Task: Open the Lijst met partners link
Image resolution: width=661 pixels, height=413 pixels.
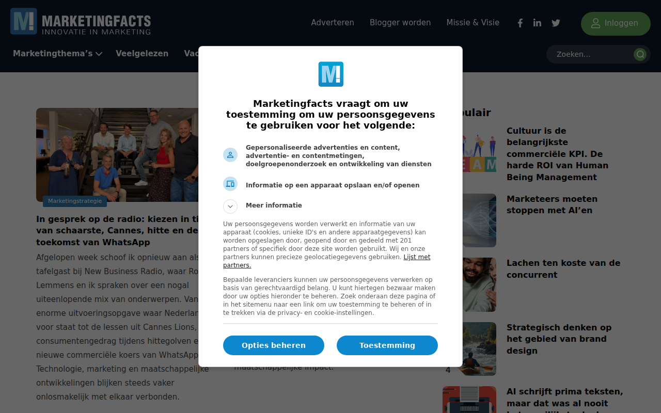Action: click(x=326, y=261)
